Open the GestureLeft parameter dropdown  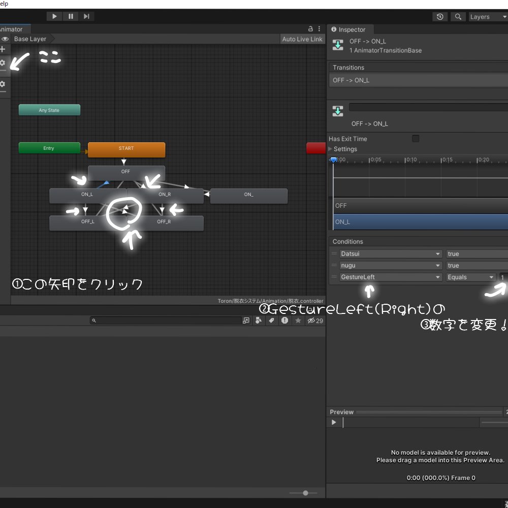point(391,277)
